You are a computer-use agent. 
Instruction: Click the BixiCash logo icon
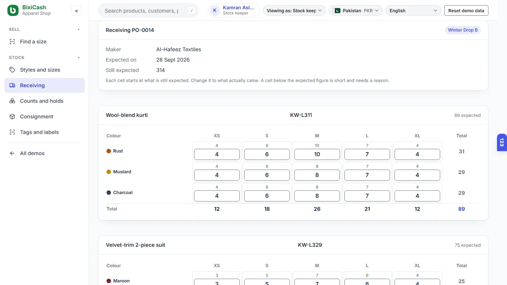click(13, 10)
